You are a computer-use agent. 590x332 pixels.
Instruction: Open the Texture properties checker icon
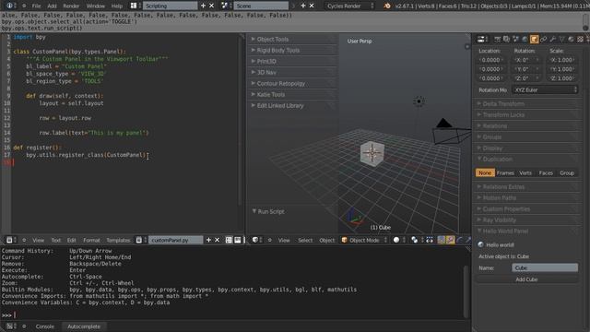pyautogui.click(x=580, y=39)
